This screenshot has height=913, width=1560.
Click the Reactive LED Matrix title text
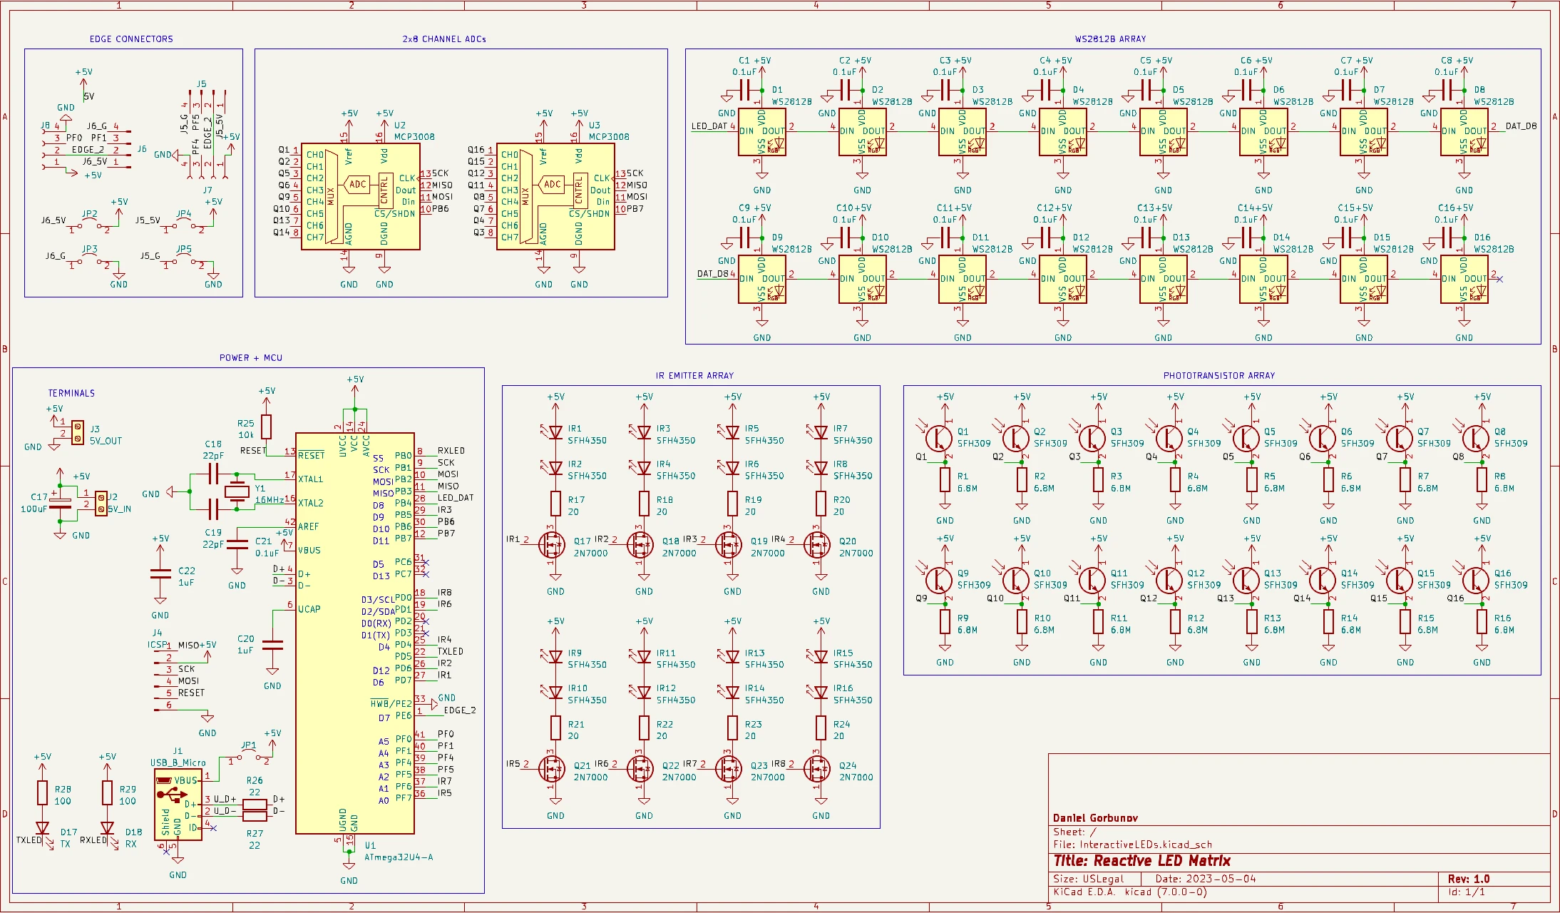(x=1141, y=861)
